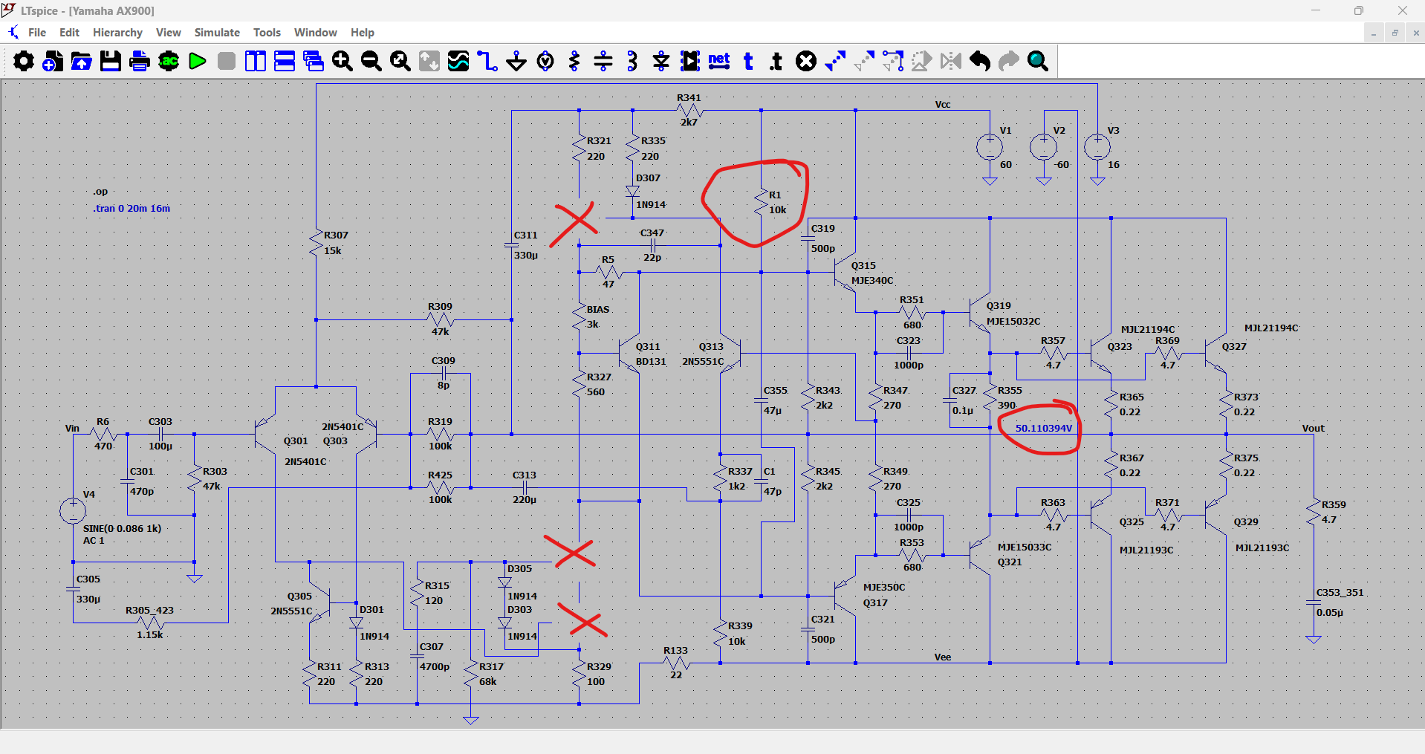Select the R1 10k resistor

point(762,202)
